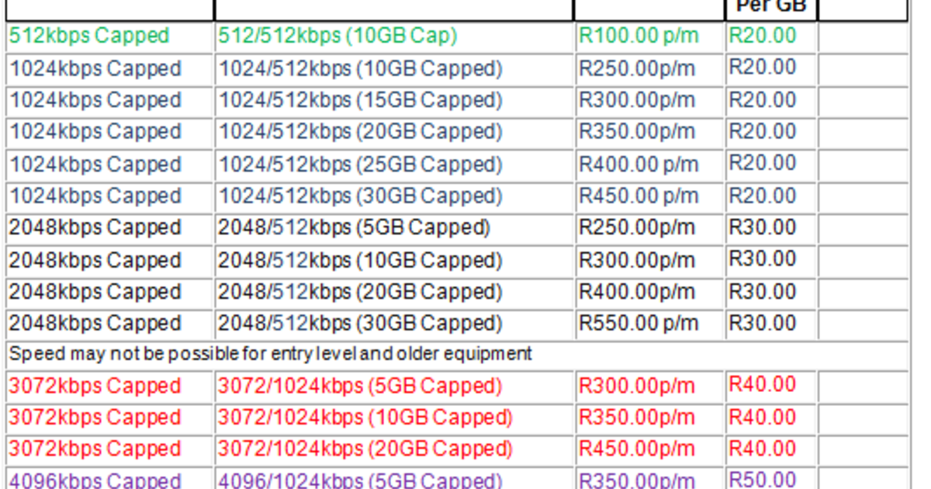The image size is (931, 489).
Task: Click the purple 4096/1024kbps (5GB Capped) cell
Action: tap(360, 480)
